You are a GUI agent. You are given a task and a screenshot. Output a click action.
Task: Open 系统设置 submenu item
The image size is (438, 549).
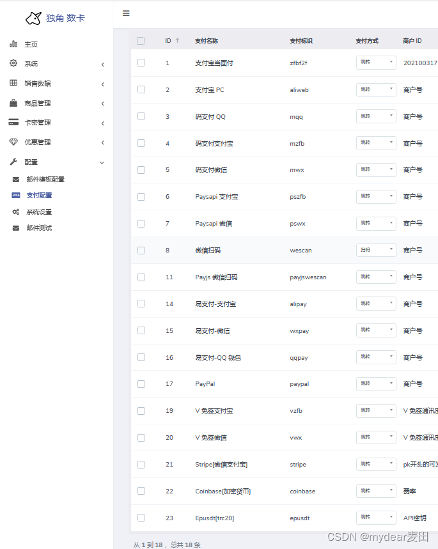[x=39, y=212]
